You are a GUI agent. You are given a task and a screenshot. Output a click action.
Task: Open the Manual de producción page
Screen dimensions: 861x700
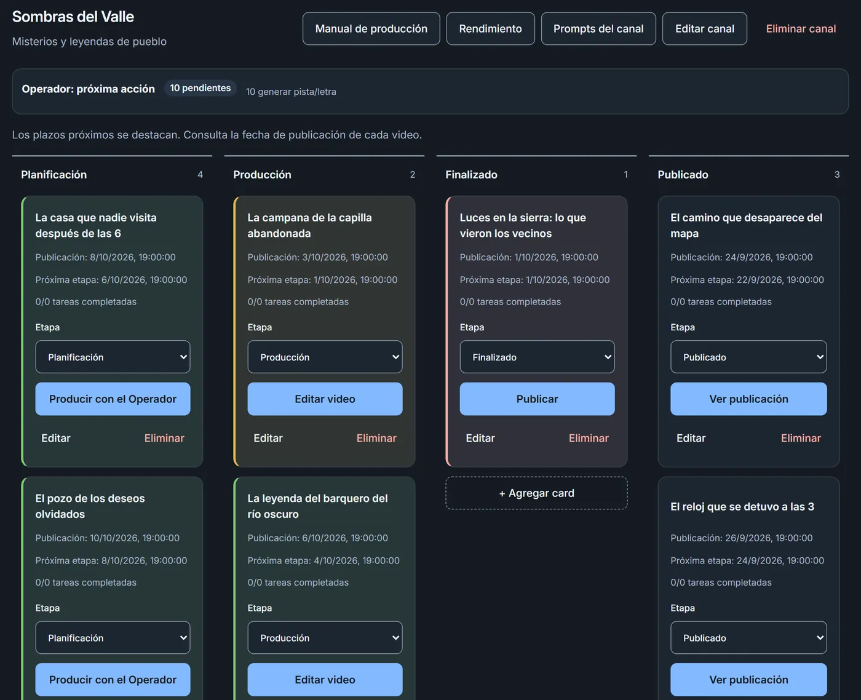371,29
